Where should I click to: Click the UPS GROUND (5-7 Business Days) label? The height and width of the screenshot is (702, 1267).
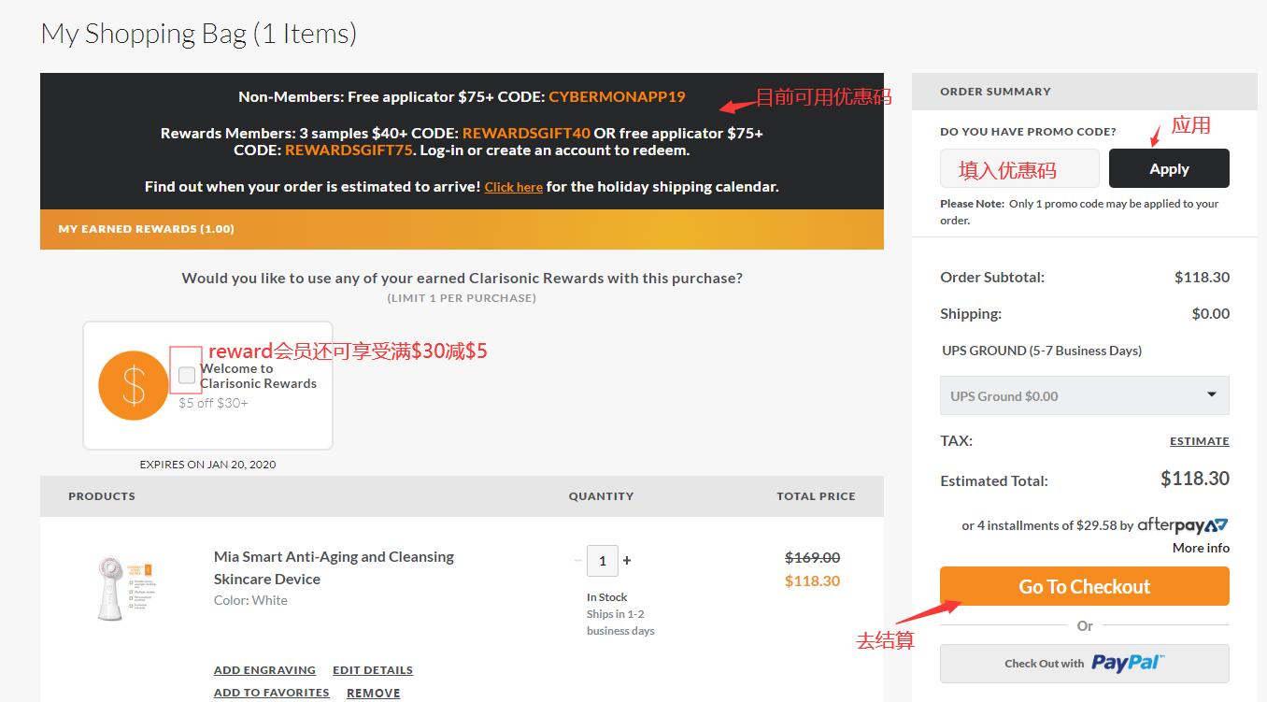pos(1042,351)
